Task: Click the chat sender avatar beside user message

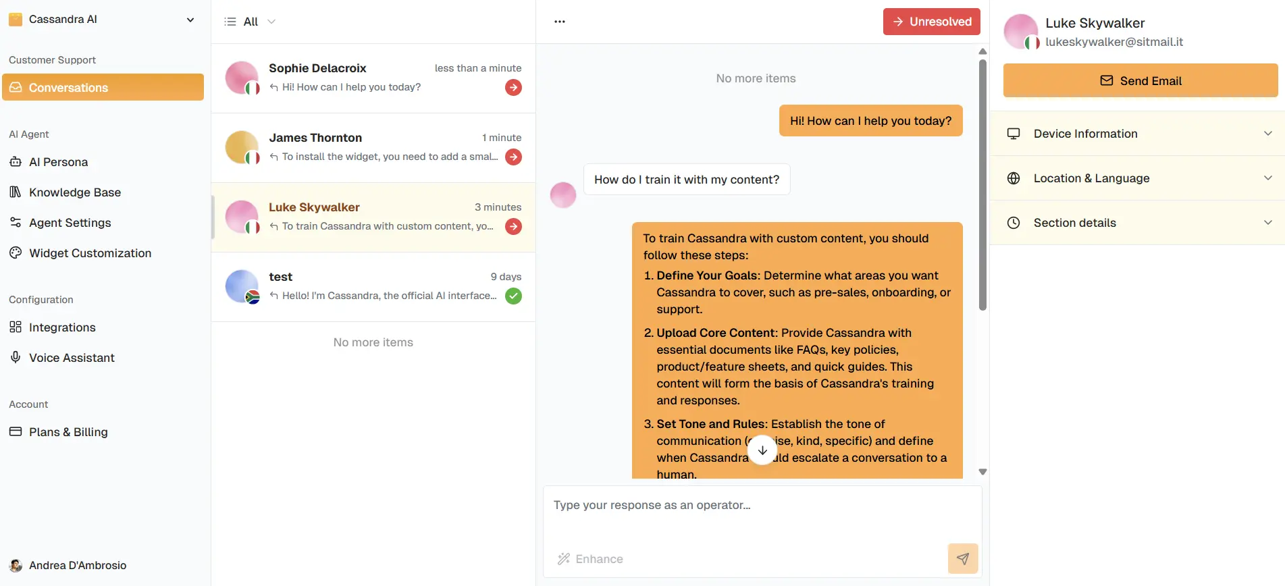Action: click(x=563, y=195)
